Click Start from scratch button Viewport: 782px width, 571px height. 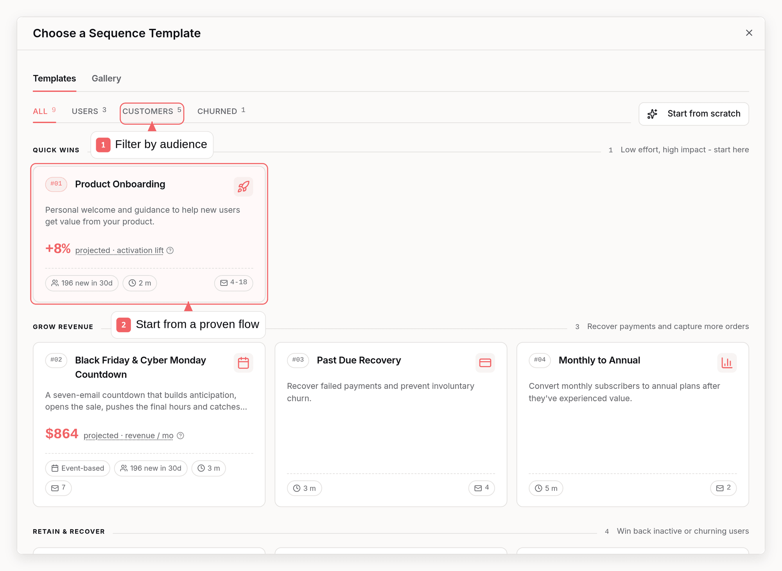click(x=694, y=114)
